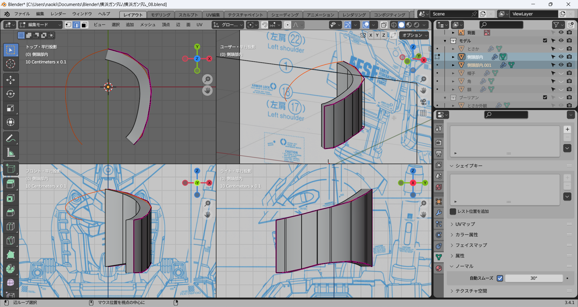Image resolution: width=578 pixels, height=307 pixels.
Task: Toggle the 自動スムーズ checkbox
Action: 500,278
